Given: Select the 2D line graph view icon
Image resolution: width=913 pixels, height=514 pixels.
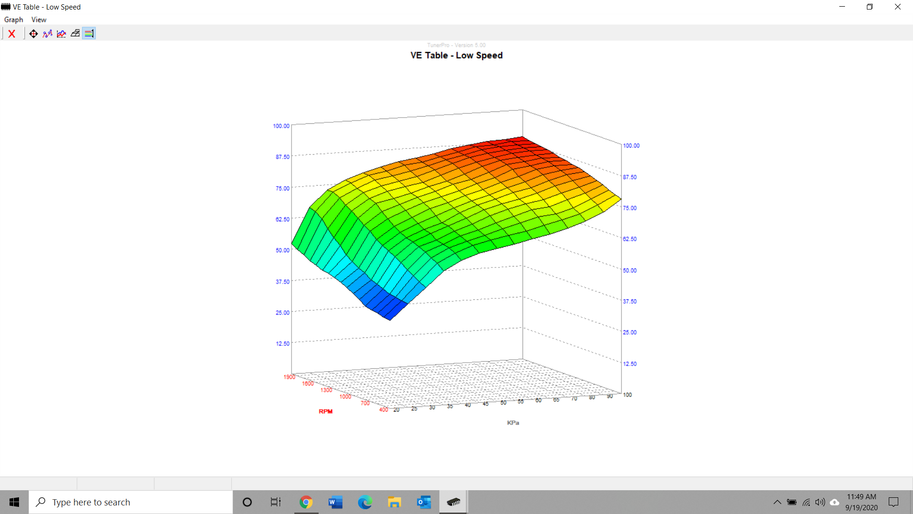Looking at the screenshot, I should [x=61, y=34].
